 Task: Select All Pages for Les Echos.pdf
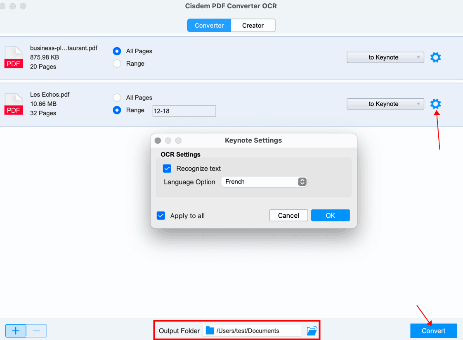coord(117,97)
